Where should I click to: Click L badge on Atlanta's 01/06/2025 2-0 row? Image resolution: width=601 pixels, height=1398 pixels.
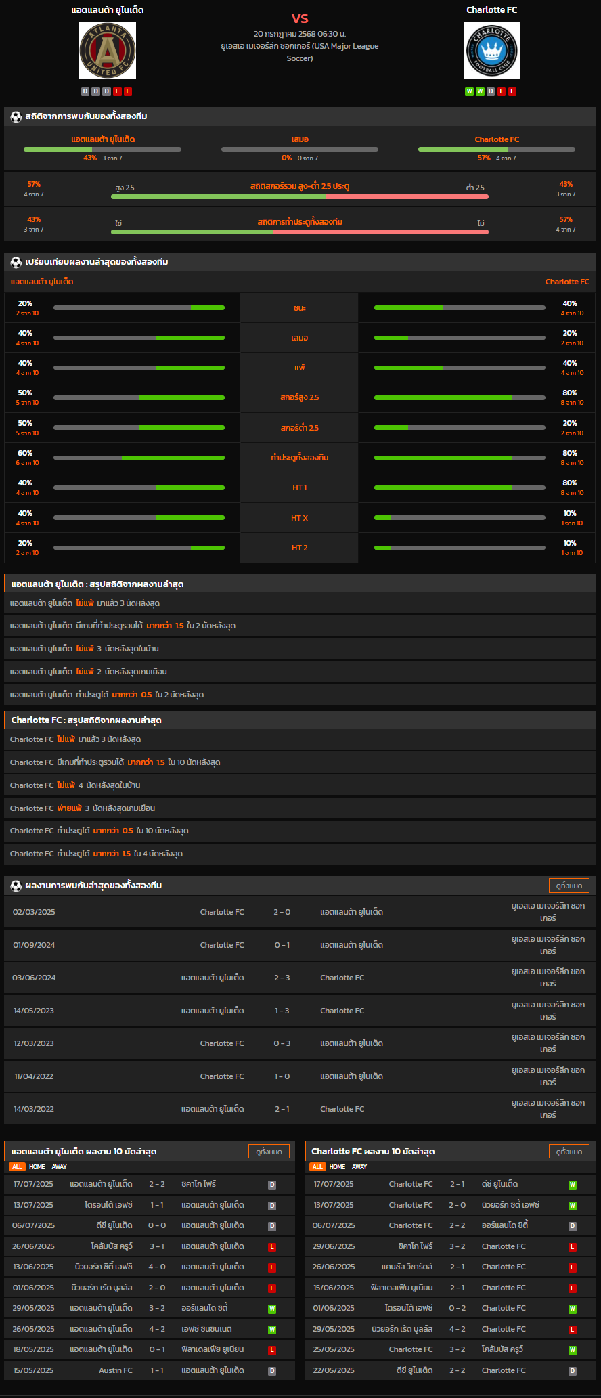272,1288
